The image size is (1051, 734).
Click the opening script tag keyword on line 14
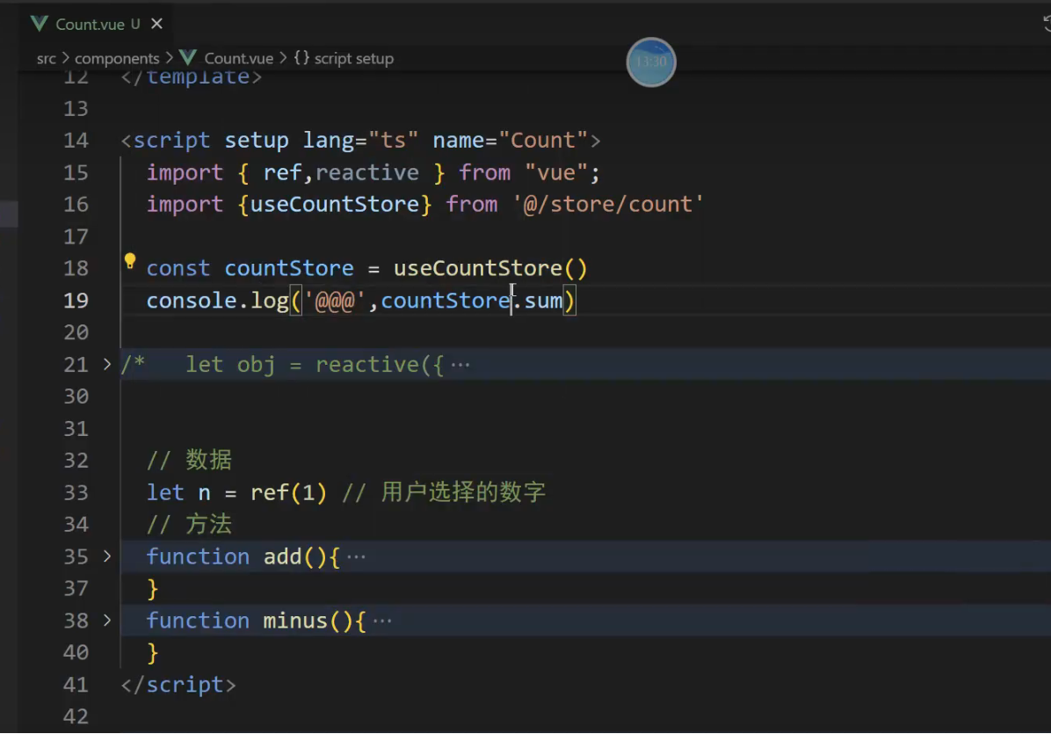(171, 140)
